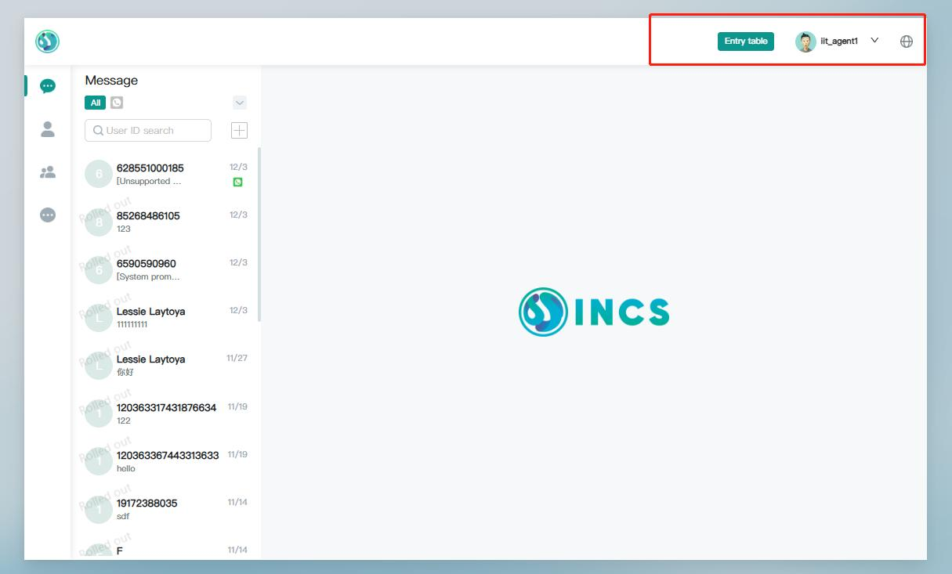Screen dimensions: 952x574
Task: Filter messages by the WhatsApp channel icon
Action: click(117, 103)
